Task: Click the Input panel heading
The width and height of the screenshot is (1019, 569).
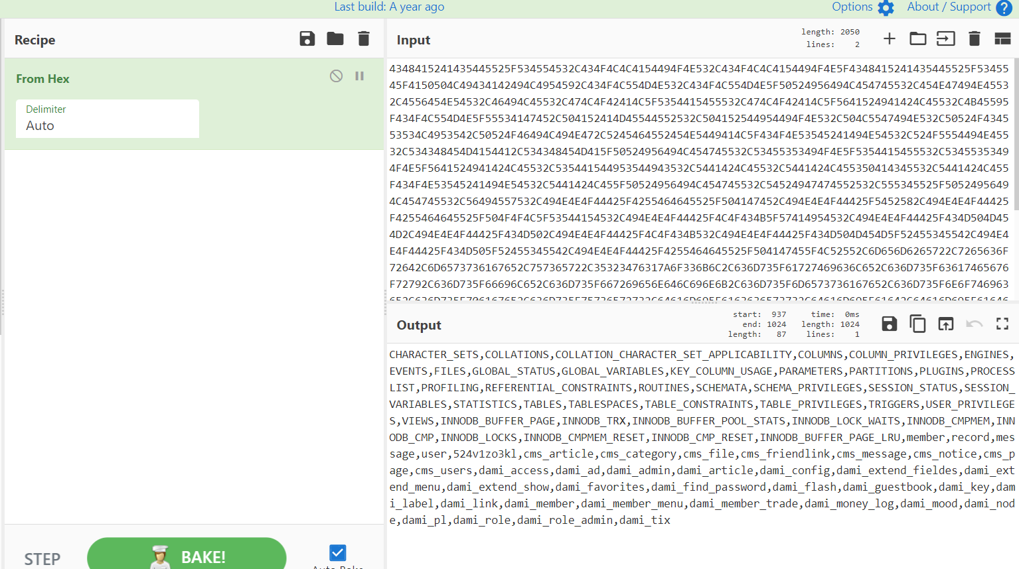Action: click(414, 40)
